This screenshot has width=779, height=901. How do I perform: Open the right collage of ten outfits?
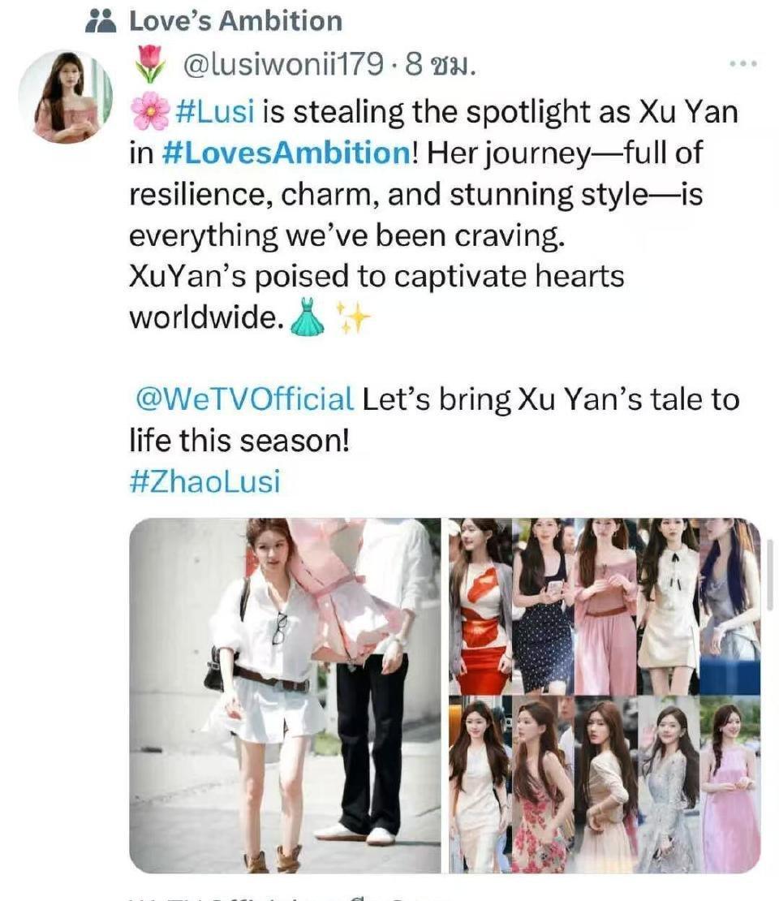coord(605,696)
